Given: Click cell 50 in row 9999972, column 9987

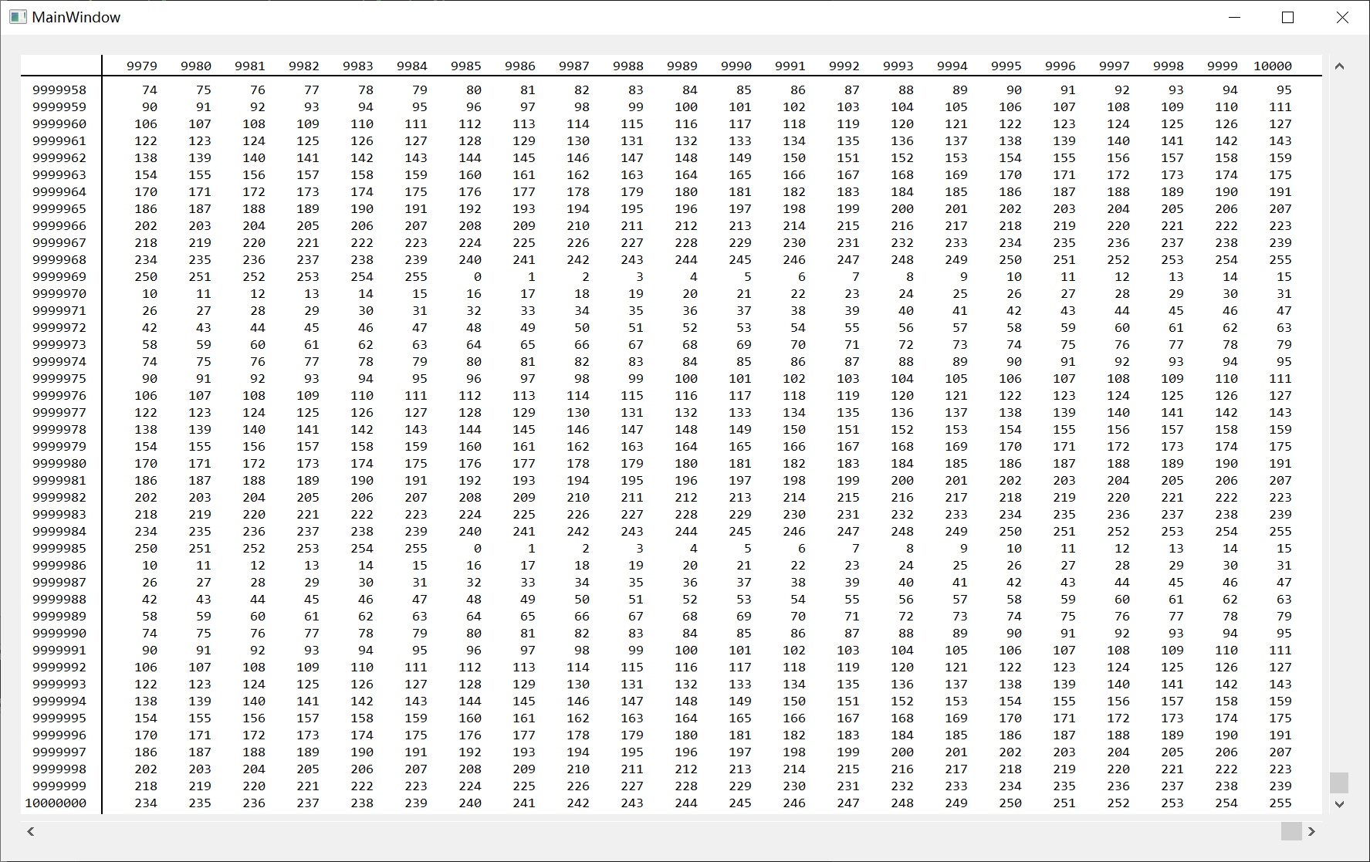Looking at the screenshot, I should (582, 328).
